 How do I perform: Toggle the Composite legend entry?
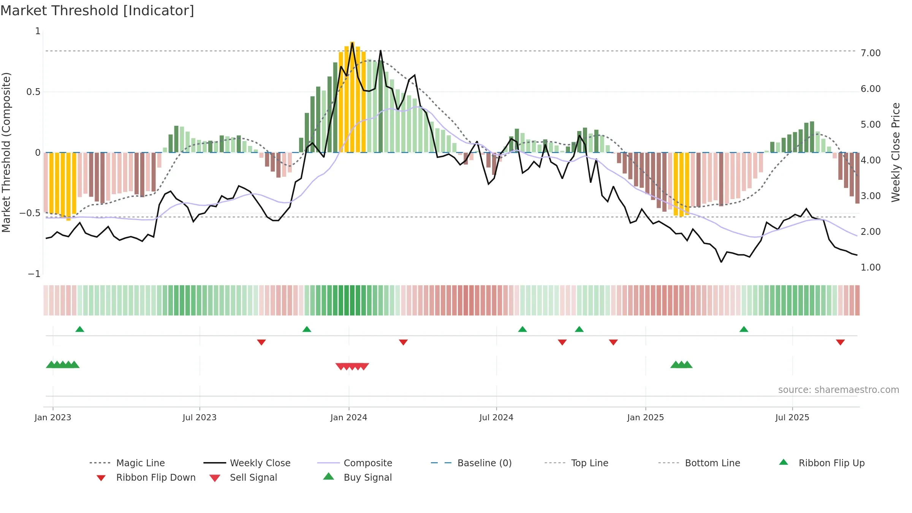click(355, 463)
